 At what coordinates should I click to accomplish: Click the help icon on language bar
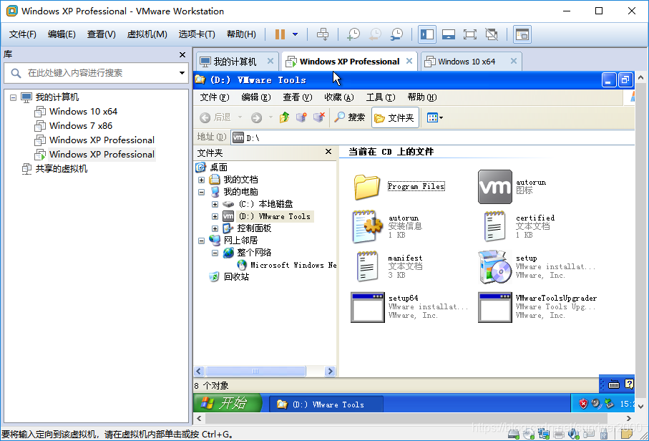629,384
